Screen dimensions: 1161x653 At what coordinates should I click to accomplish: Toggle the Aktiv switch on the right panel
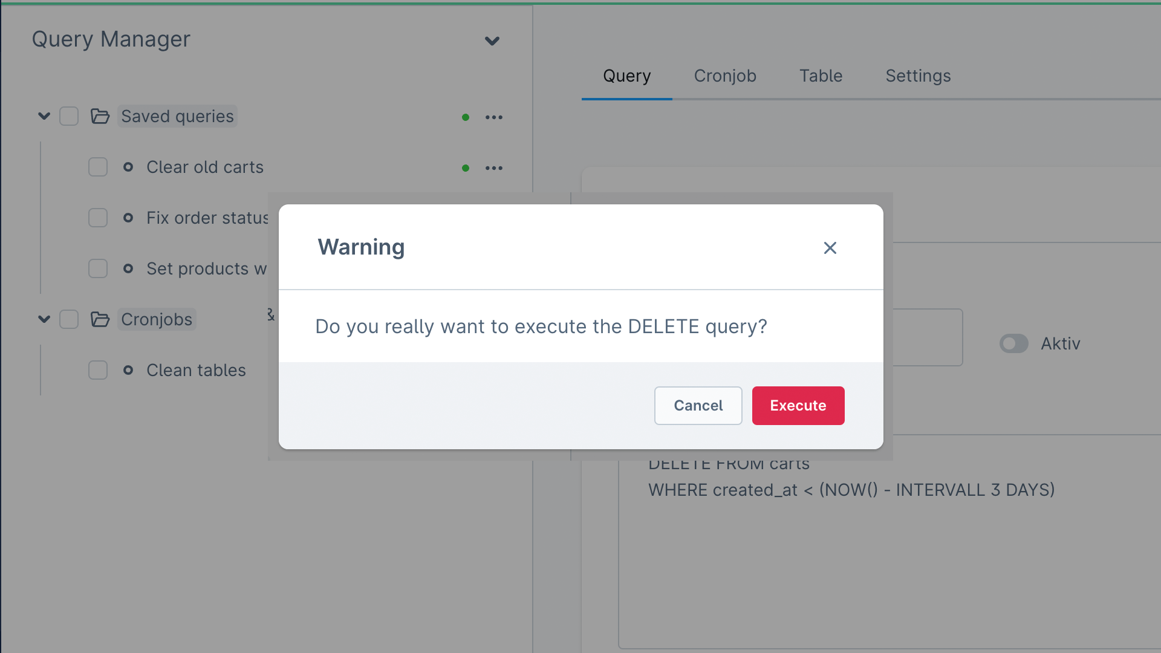pyautogui.click(x=1013, y=343)
